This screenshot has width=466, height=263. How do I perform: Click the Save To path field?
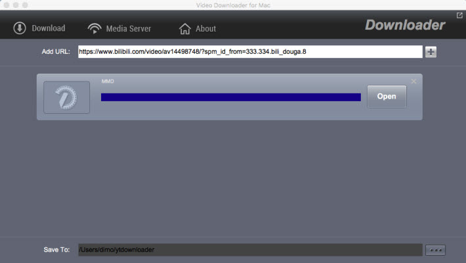tap(249, 250)
